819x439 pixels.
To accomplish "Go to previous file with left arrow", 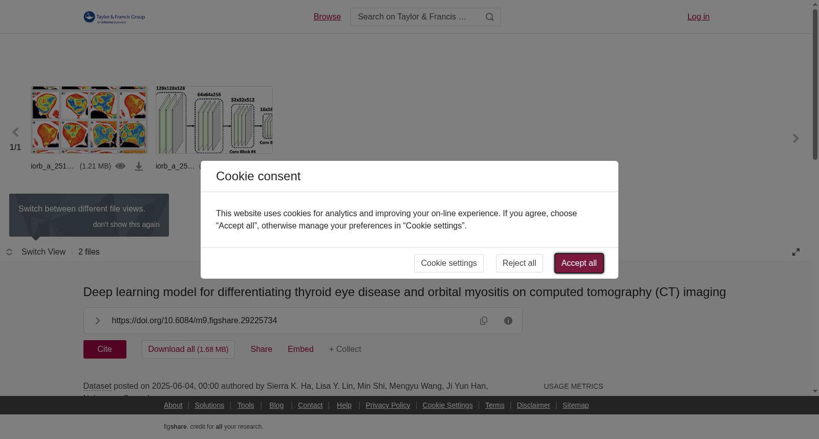I will point(15,133).
